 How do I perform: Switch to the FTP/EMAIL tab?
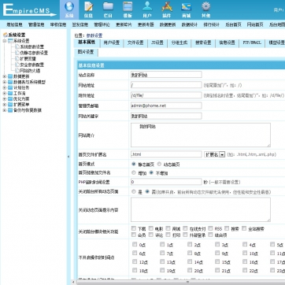click(252, 43)
